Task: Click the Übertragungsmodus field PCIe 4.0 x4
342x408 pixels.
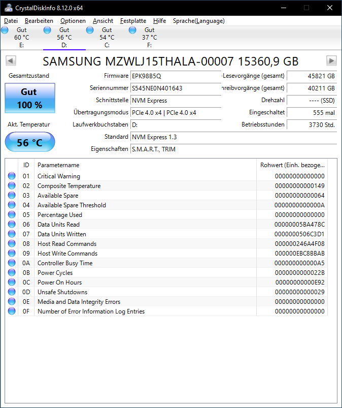Action: (176, 113)
